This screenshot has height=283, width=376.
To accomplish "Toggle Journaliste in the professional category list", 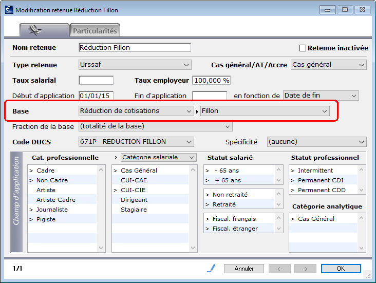I will tap(62, 210).
